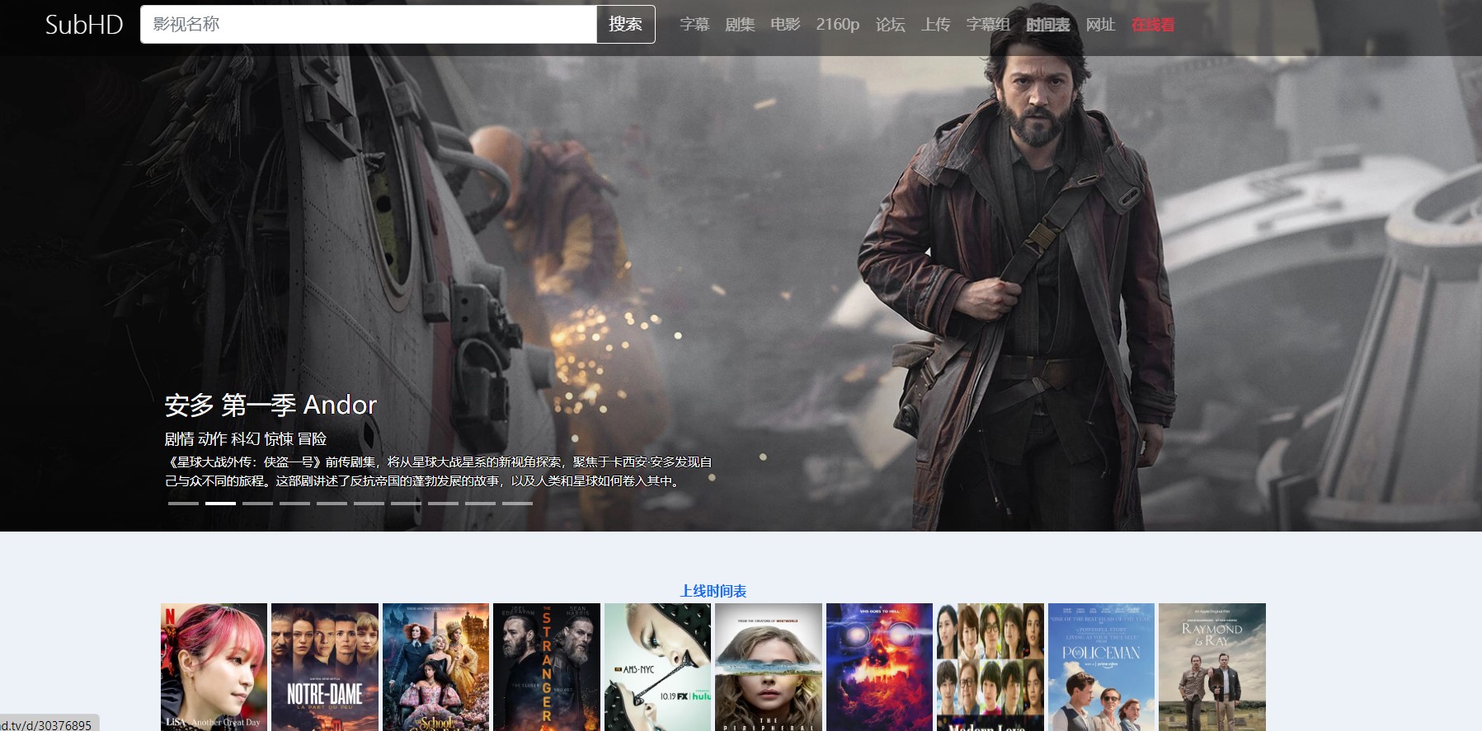Open the 字幕组 subtitle groups page
Image resolution: width=1482 pixels, height=731 pixels.
point(988,25)
